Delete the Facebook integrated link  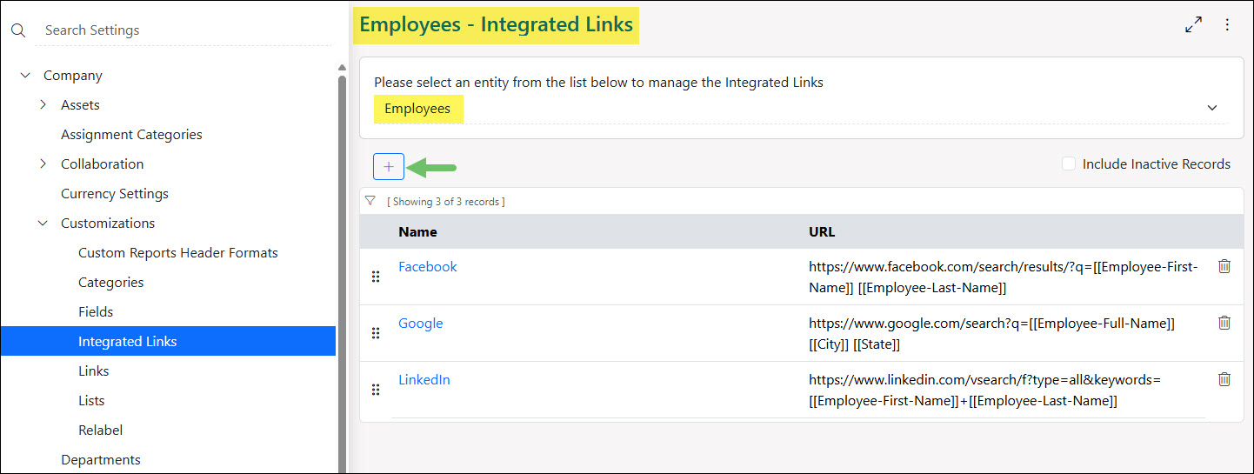tap(1224, 267)
